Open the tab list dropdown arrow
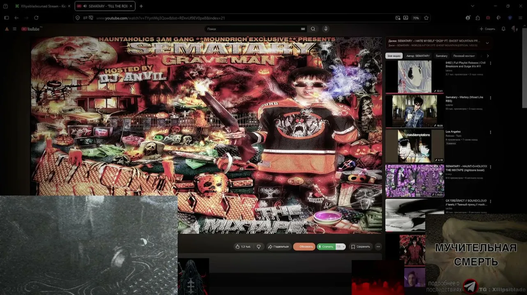The image size is (527, 295). (x=472, y=6)
